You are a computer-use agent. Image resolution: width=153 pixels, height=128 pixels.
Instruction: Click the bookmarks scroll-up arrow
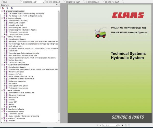pos(59,11)
